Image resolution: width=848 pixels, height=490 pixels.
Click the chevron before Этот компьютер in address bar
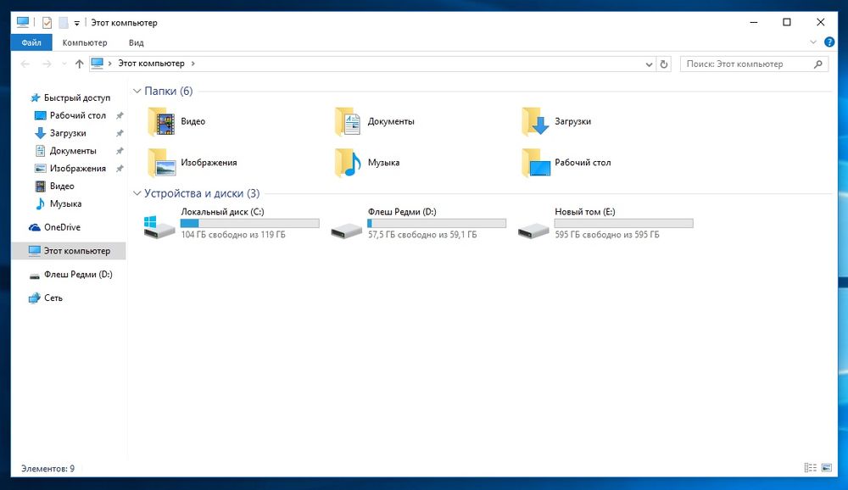109,64
